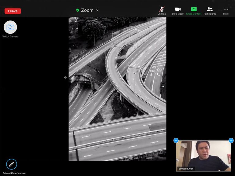Click the Switch Camera text label

[x=10, y=37]
